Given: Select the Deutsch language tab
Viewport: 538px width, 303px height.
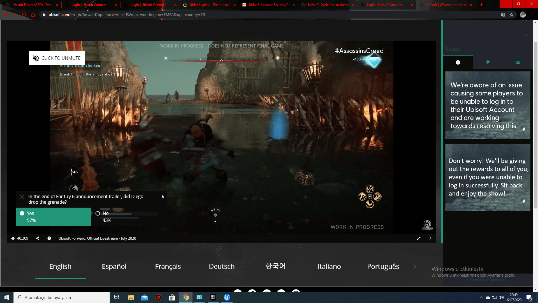Looking at the screenshot, I should [222, 267].
